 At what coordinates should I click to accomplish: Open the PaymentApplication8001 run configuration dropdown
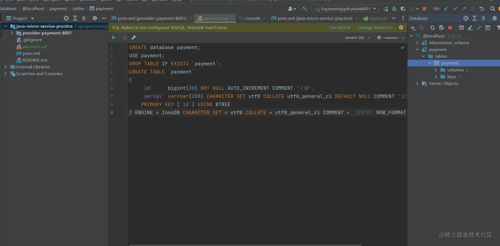coord(345,9)
